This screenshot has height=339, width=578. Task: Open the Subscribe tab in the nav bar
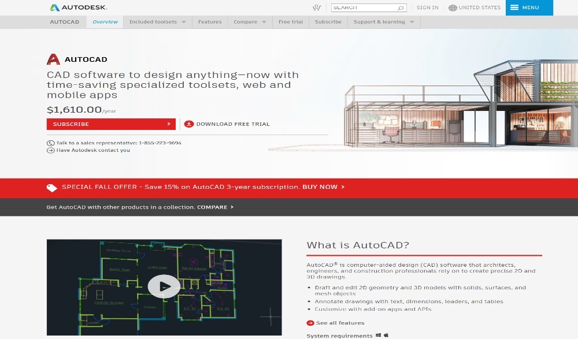pyautogui.click(x=328, y=22)
